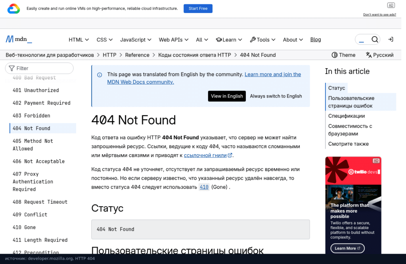The height and width of the screenshot is (264, 406).
Task: Click the AD badge in top banner
Action: click(x=391, y=5)
